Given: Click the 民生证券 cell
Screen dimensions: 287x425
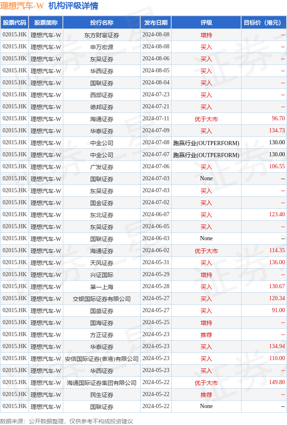Looking at the screenshot, I should 102,395.
